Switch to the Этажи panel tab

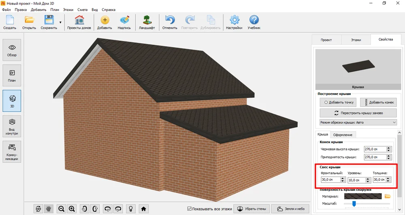pyautogui.click(x=356, y=40)
